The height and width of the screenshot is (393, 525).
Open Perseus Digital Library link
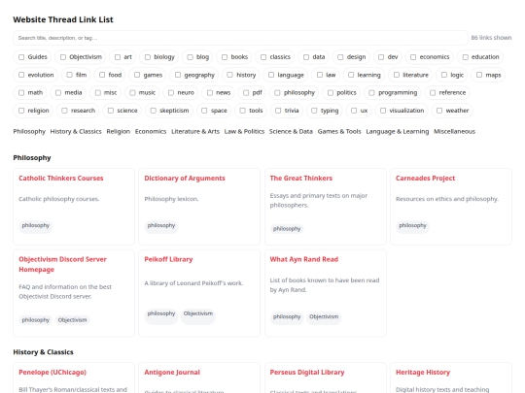coord(307,373)
